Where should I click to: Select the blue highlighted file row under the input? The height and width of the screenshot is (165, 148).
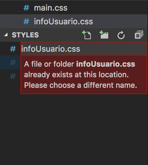[10, 62]
